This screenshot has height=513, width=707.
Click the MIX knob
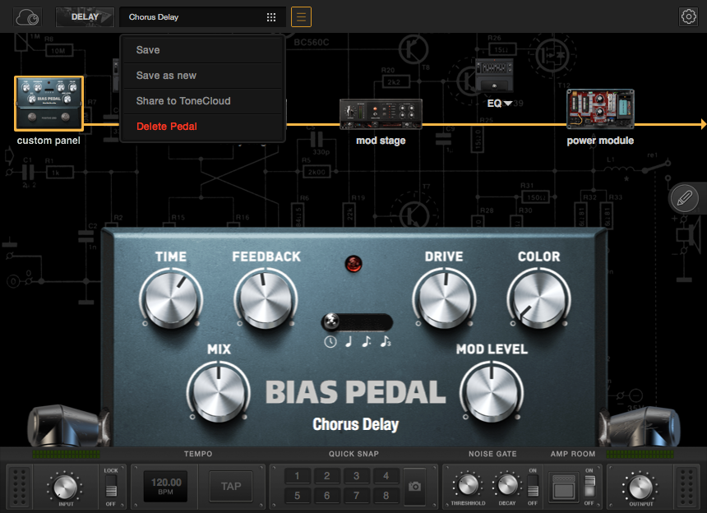(218, 391)
